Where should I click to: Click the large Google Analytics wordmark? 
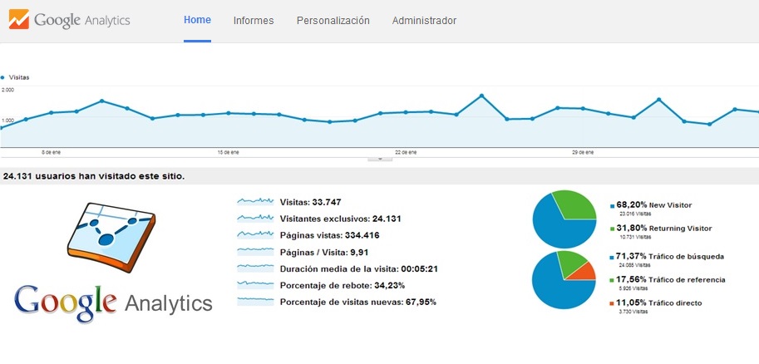click(x=113, y=303)
